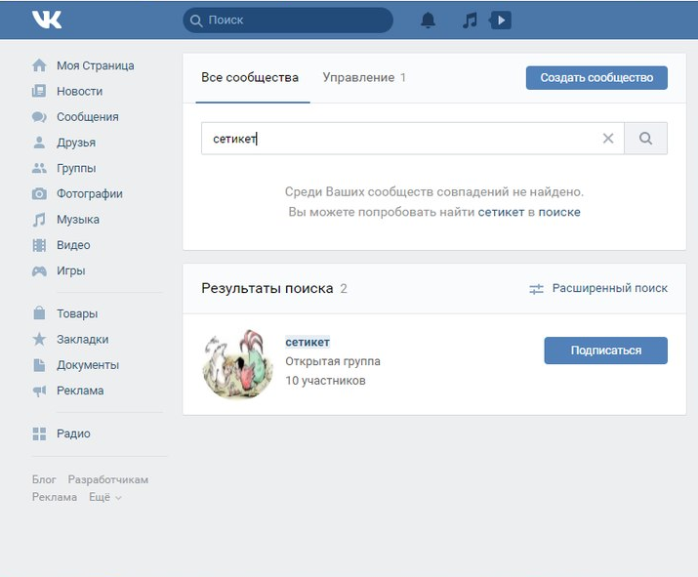Open Фотографии in sidebar
698x577 pixels.
point(90,194)
